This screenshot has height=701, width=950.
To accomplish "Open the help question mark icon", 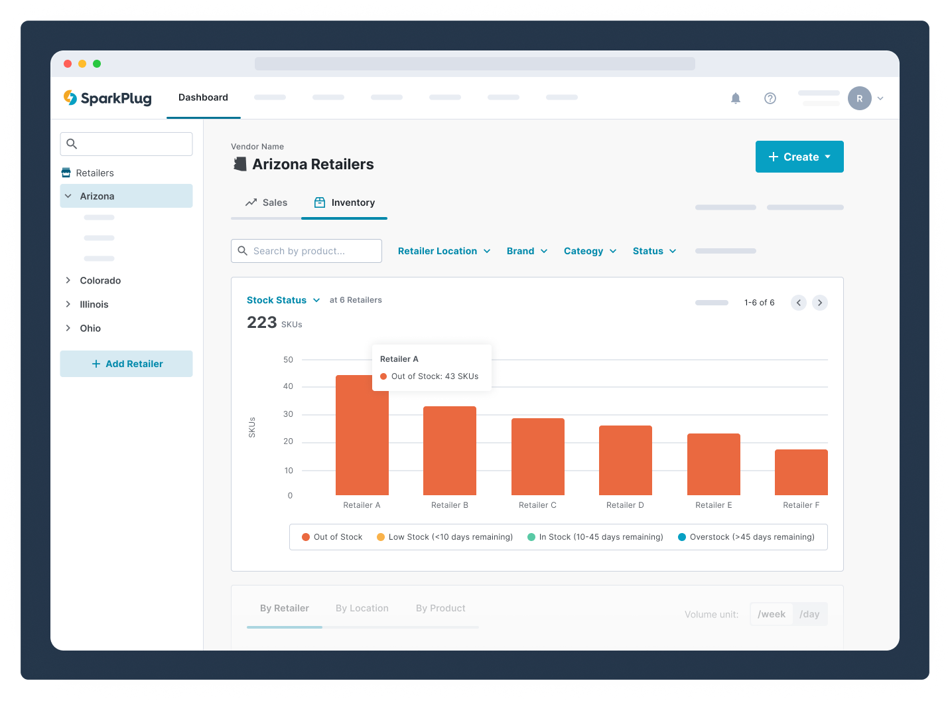I will coord(770,98).
